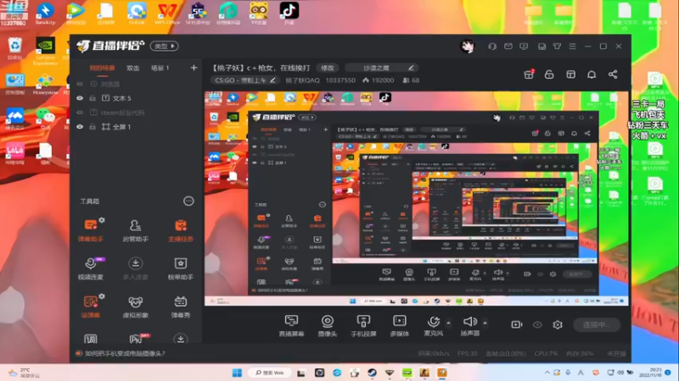Hide the 全屏 1 source

[x=80, y=126]
